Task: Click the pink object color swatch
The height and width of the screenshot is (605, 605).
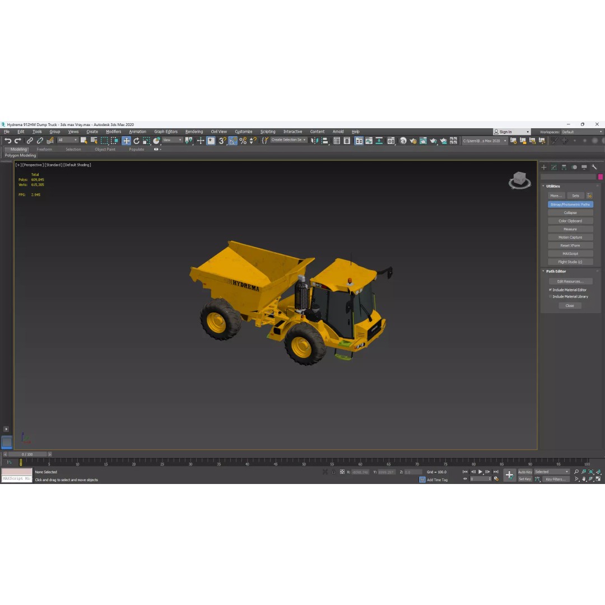Action: point(601,176)
